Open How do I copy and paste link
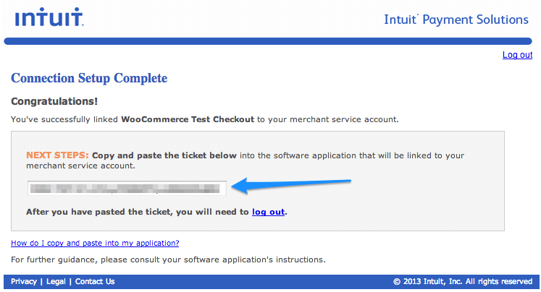 pyautogui.click(x=95, y=243)
